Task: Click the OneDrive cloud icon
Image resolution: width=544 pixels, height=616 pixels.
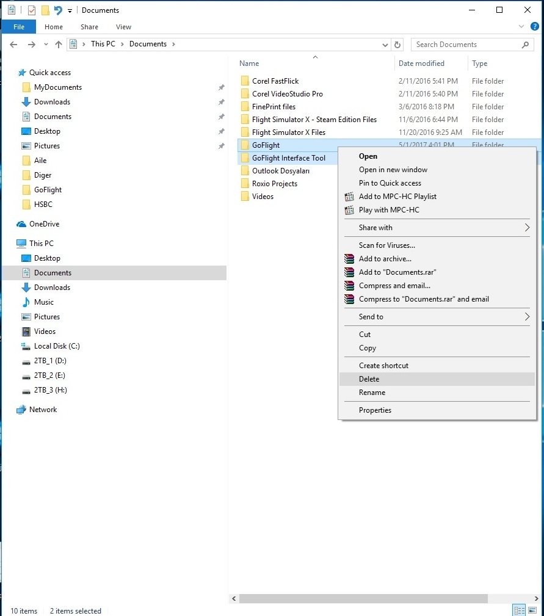Action: tap(21, 224)
